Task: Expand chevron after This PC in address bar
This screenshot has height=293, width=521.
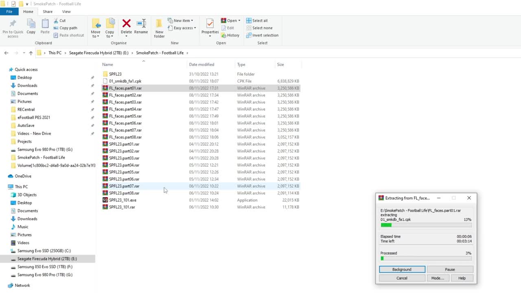Action: click(x=65, y=53)
